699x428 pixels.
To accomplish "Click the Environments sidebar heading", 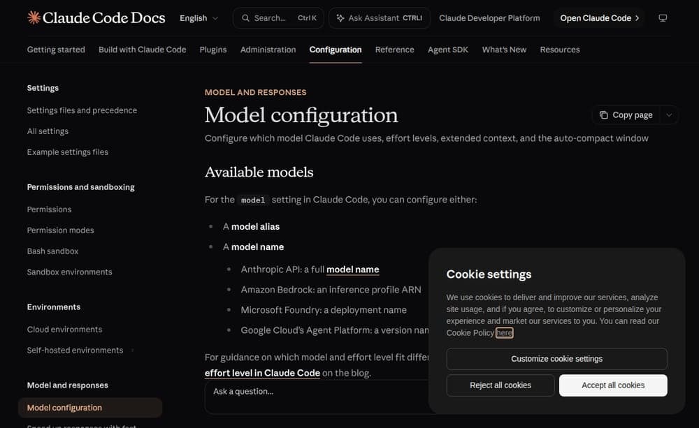I will pos(54,307).
